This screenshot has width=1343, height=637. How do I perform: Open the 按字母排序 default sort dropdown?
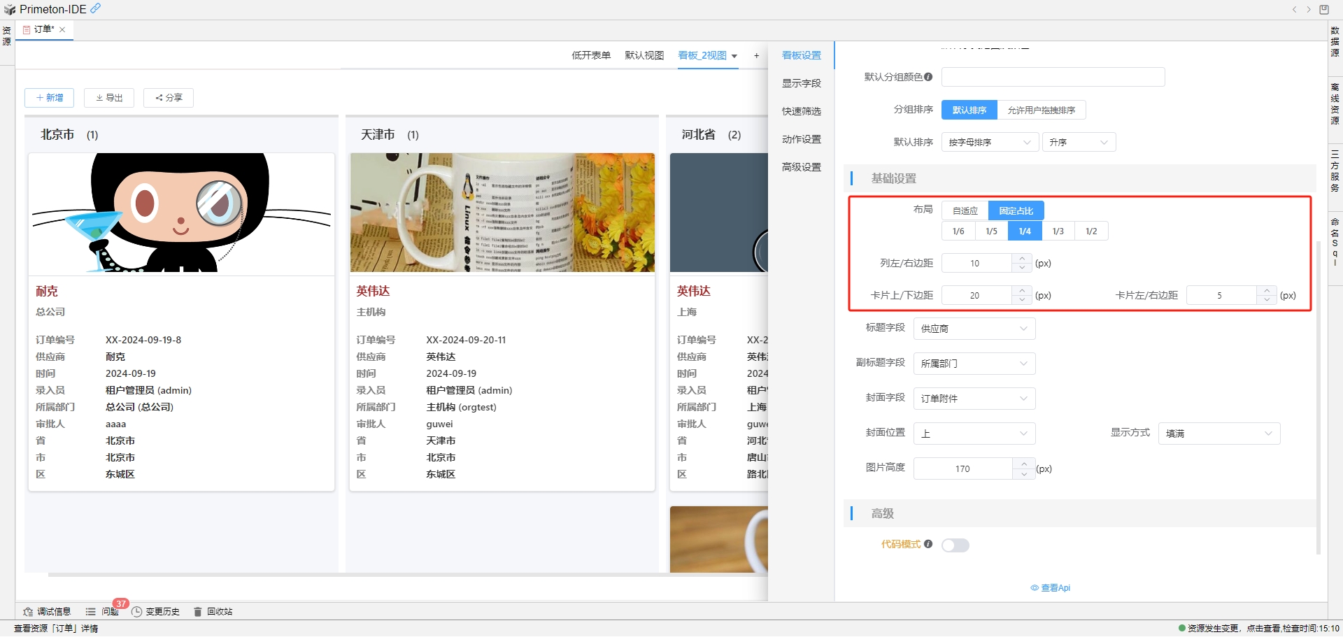coord(989,143)
